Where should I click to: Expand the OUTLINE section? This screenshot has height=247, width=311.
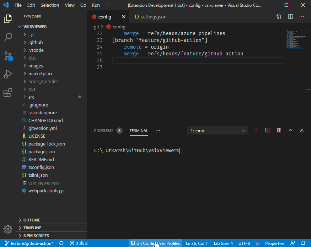(52, 220)
